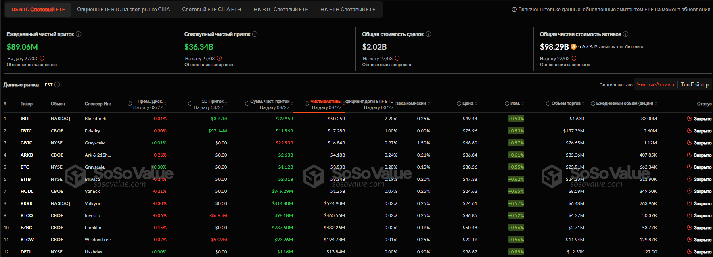Image resolution: width=713 pixels, height=257 pixels.
Task: Select the Fidelity sponsor cell
Action: 92,131
